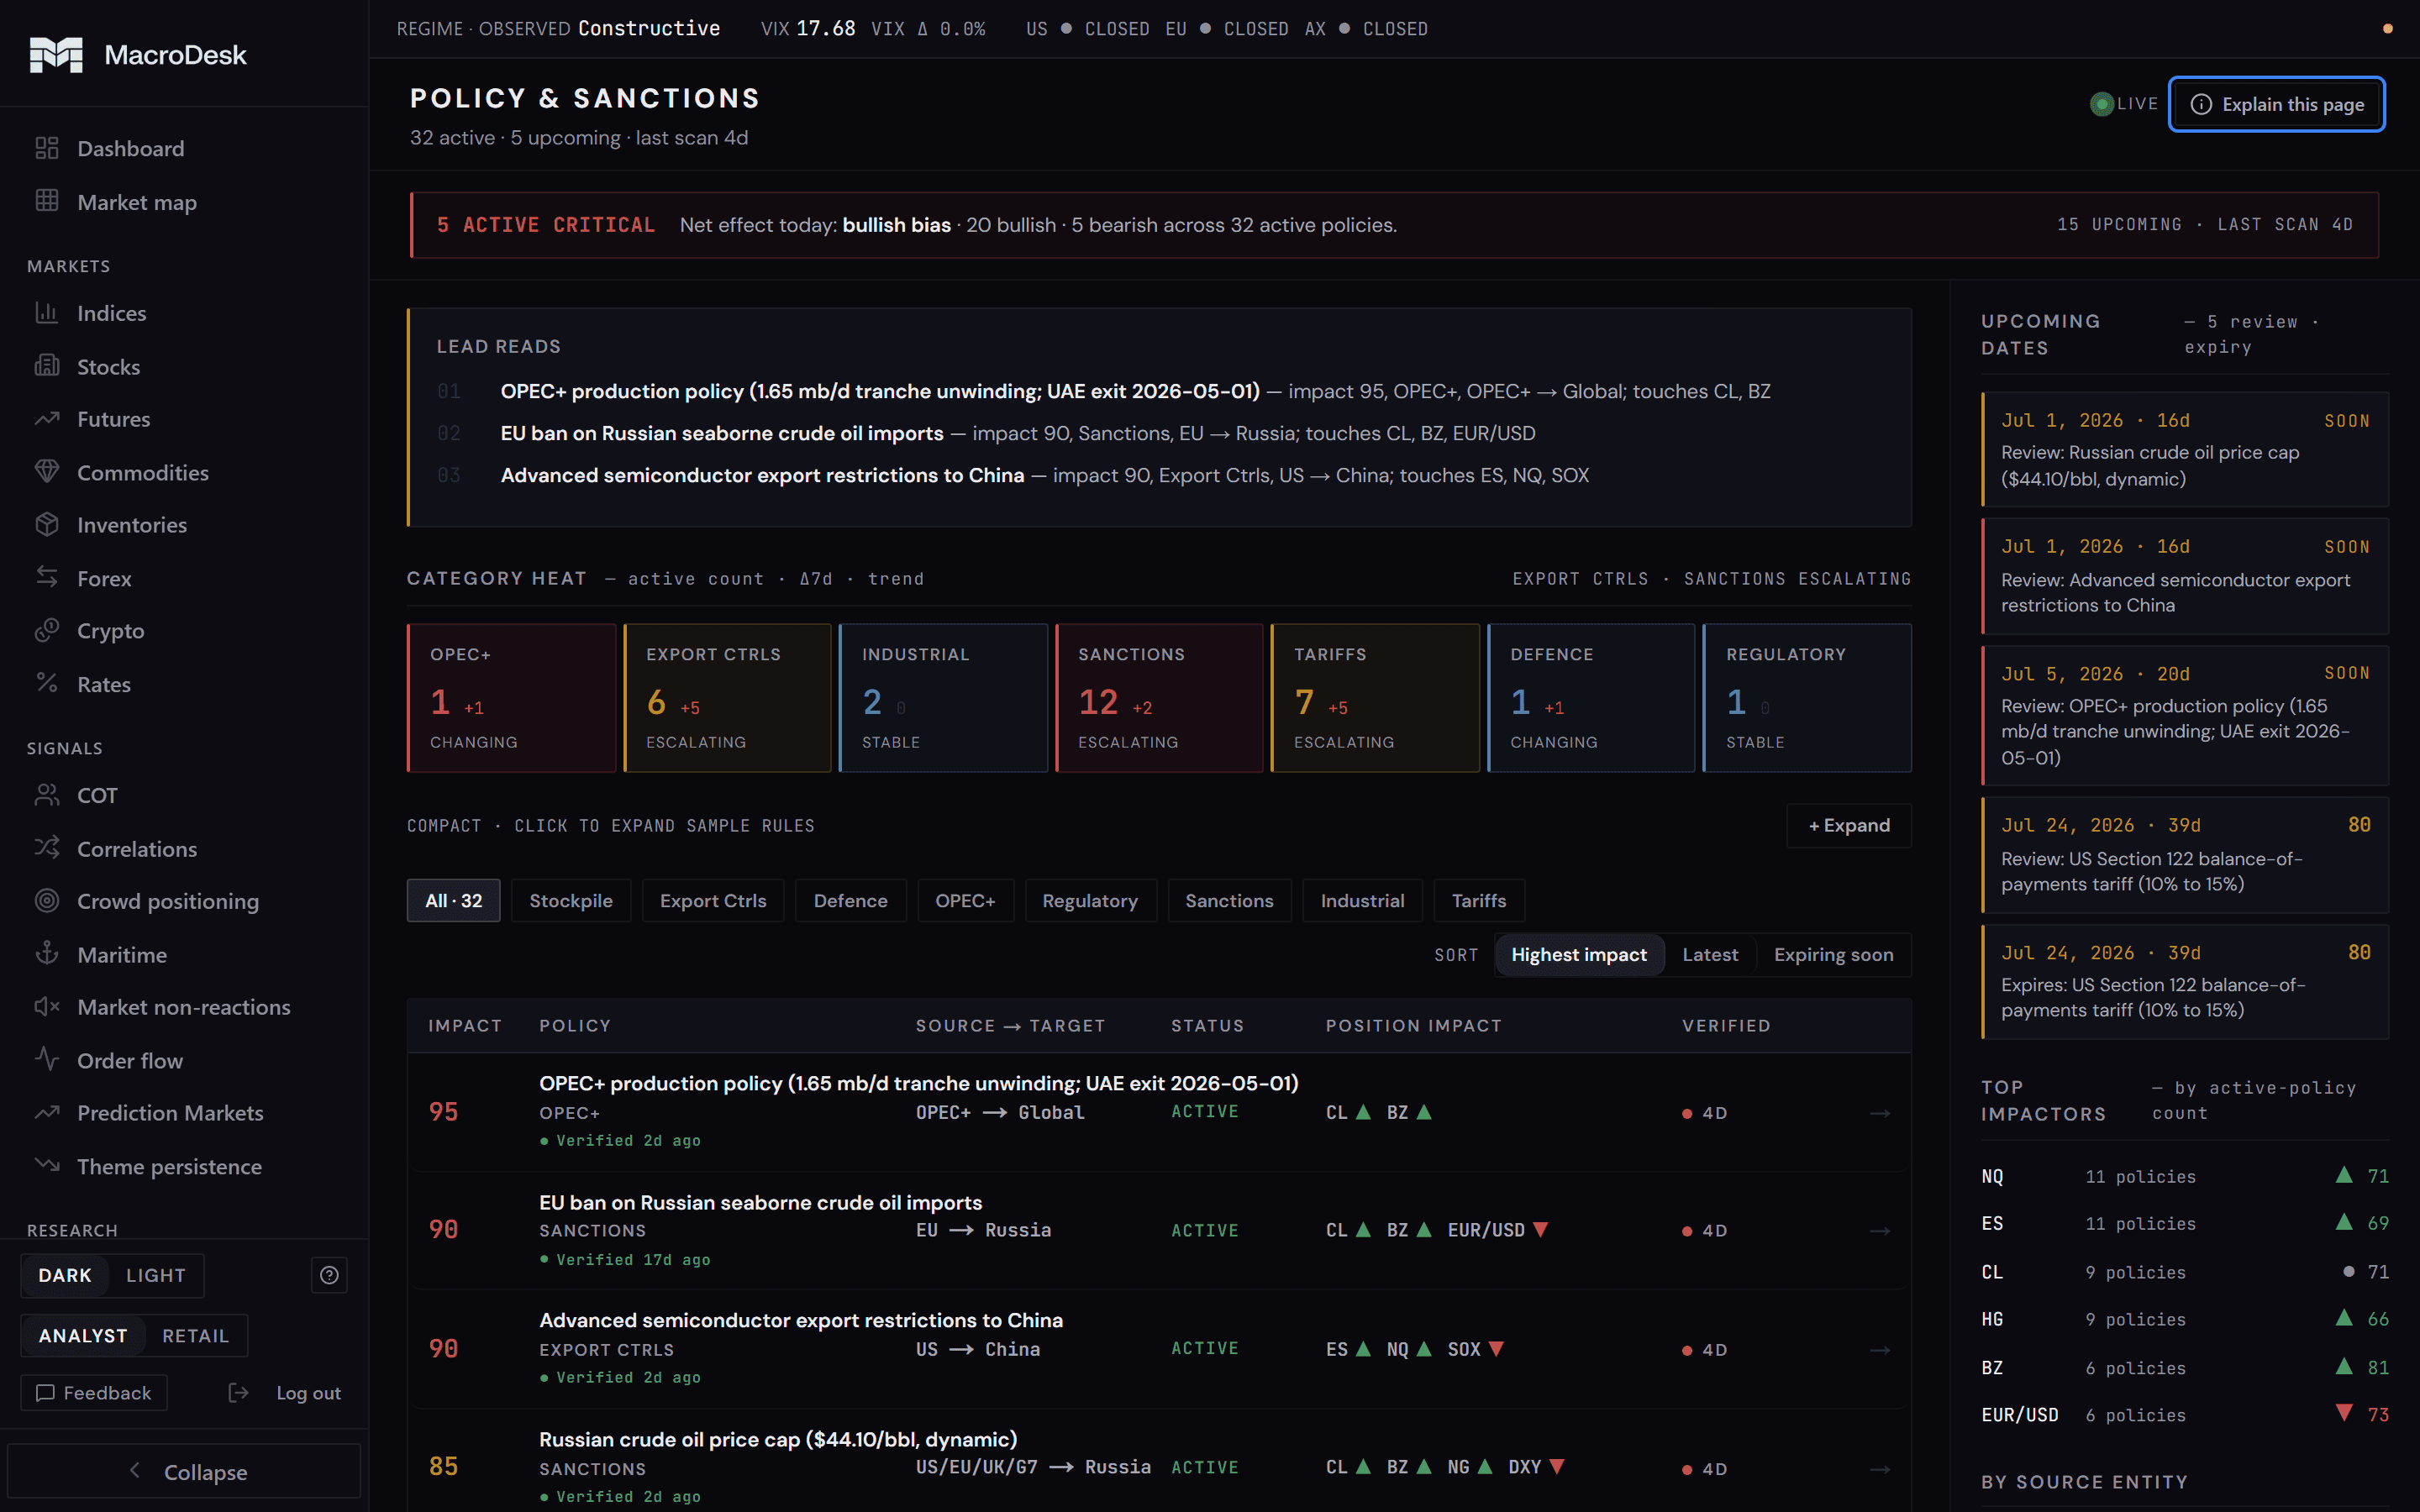
Task: Expand sample rules with + Expand
Action: (x=1849, y=825)
